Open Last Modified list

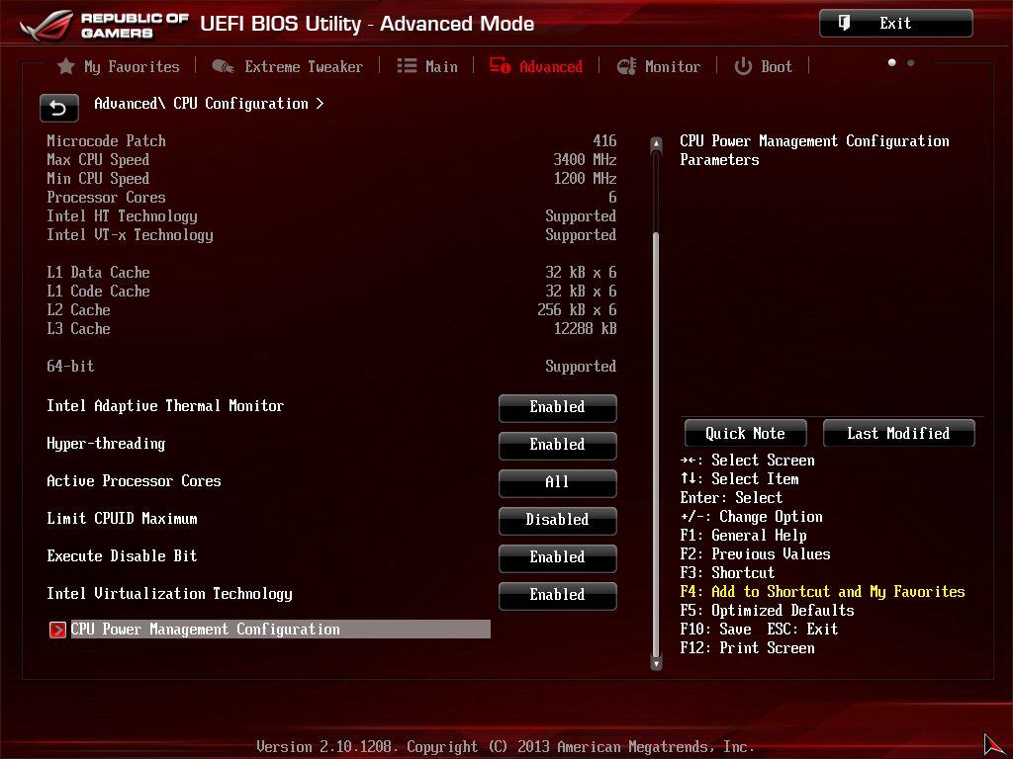(898, 433)
